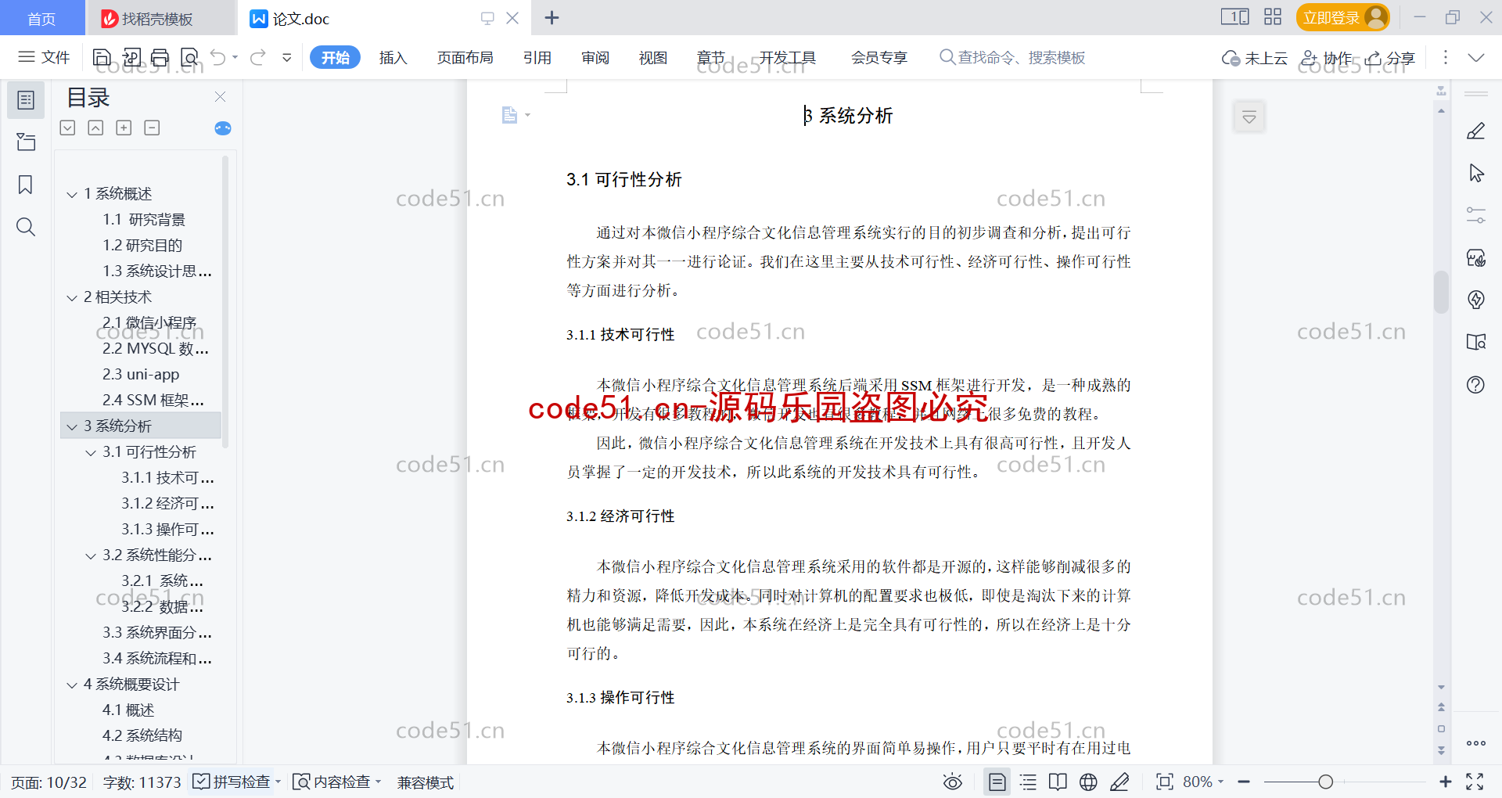The width and height of the screenshot is (1502, 798).
Task: Click the 立即登录 button
Action: (1342, 17)
